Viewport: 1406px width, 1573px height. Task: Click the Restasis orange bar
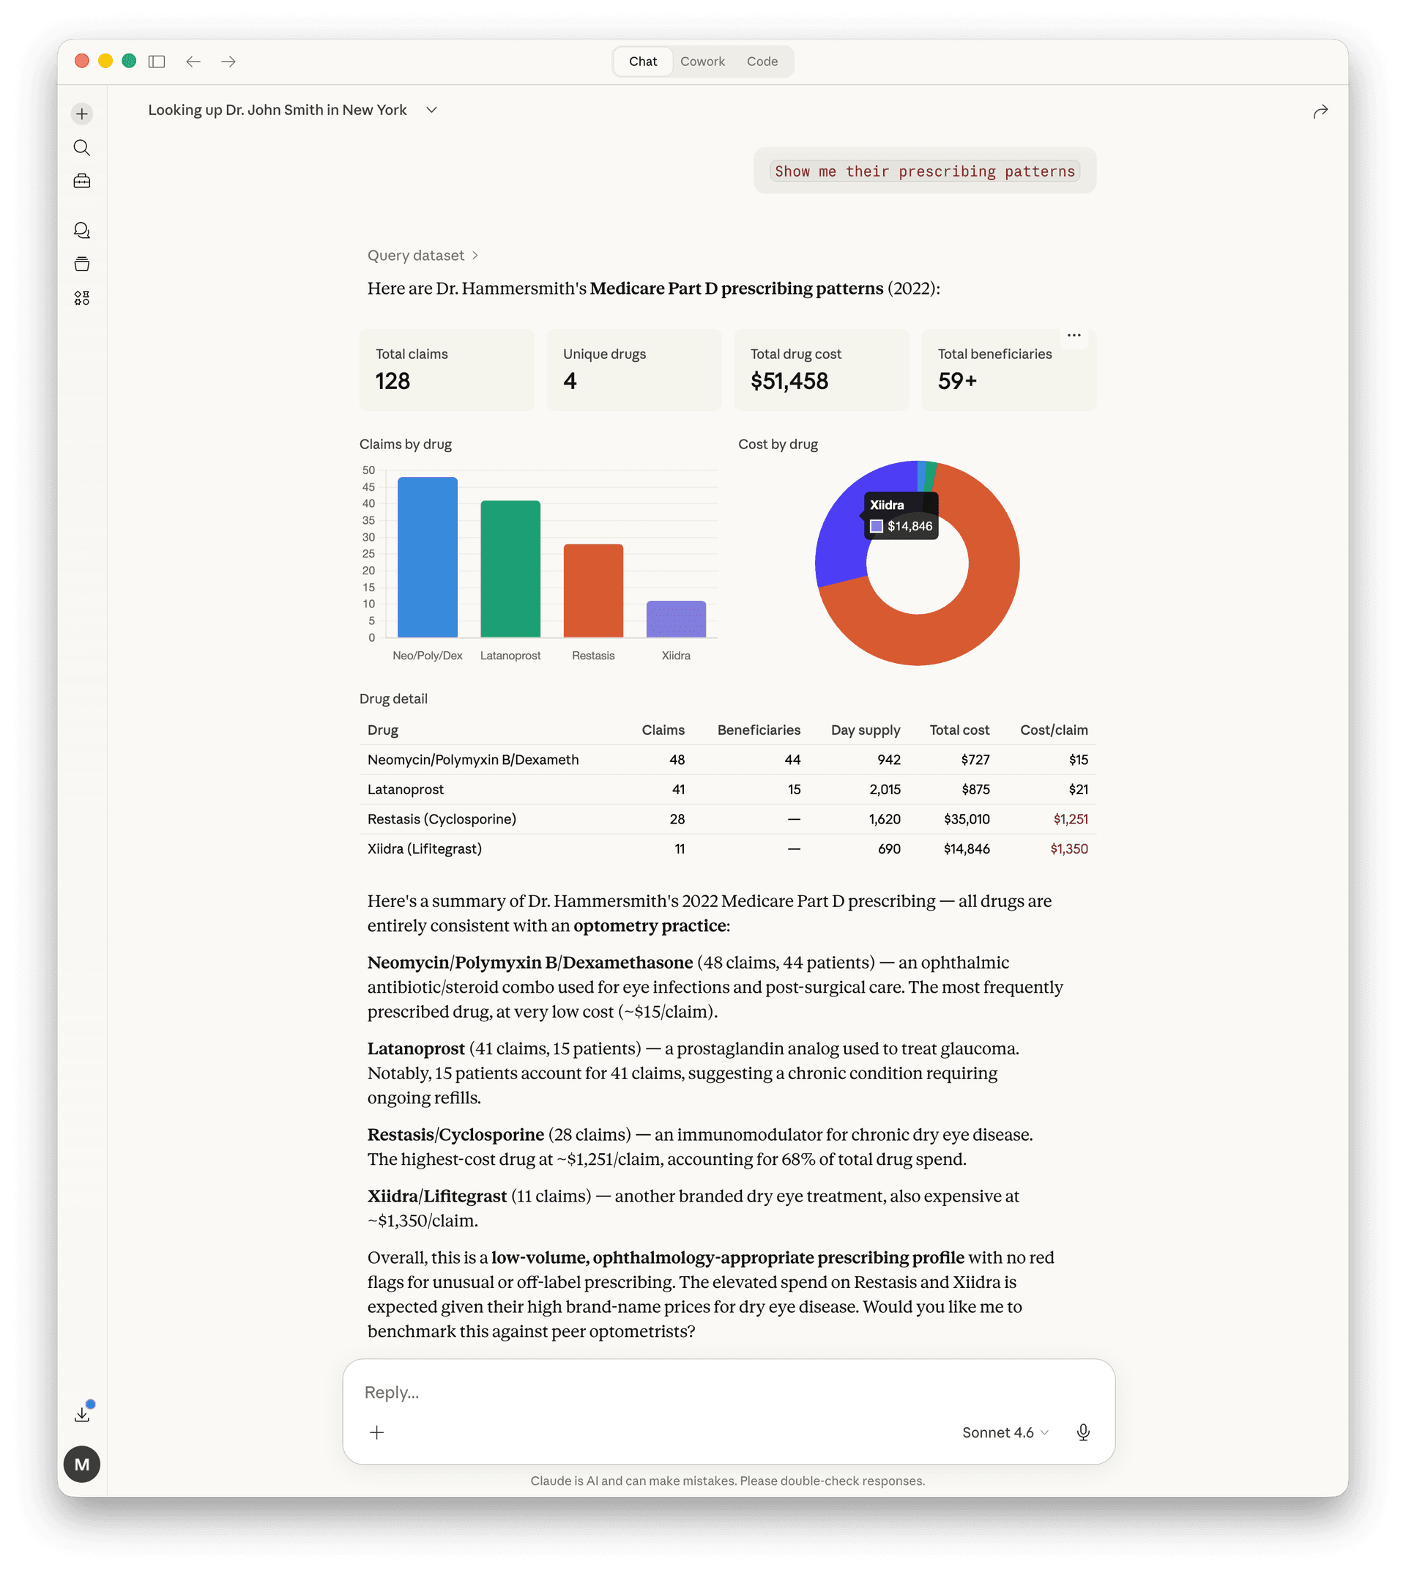click(593, 591)
